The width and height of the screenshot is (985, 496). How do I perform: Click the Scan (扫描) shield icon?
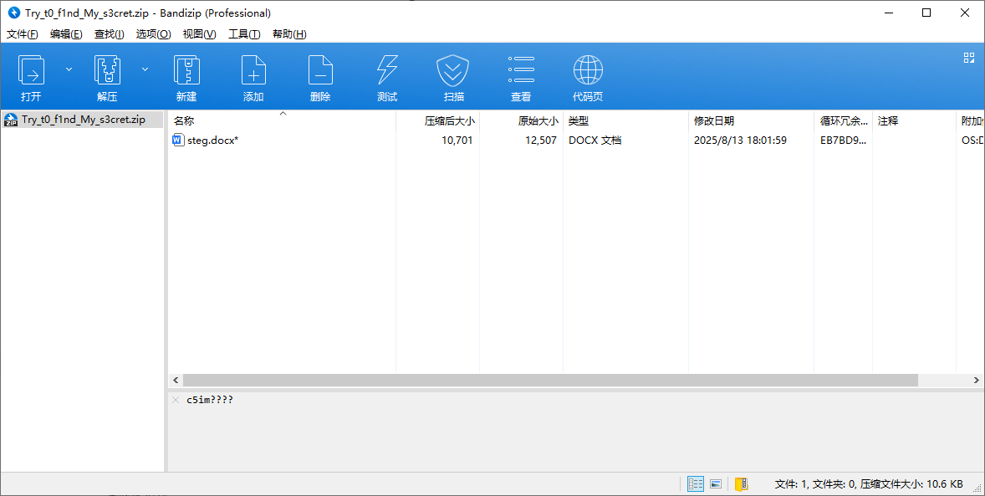(x=453, y=70)
